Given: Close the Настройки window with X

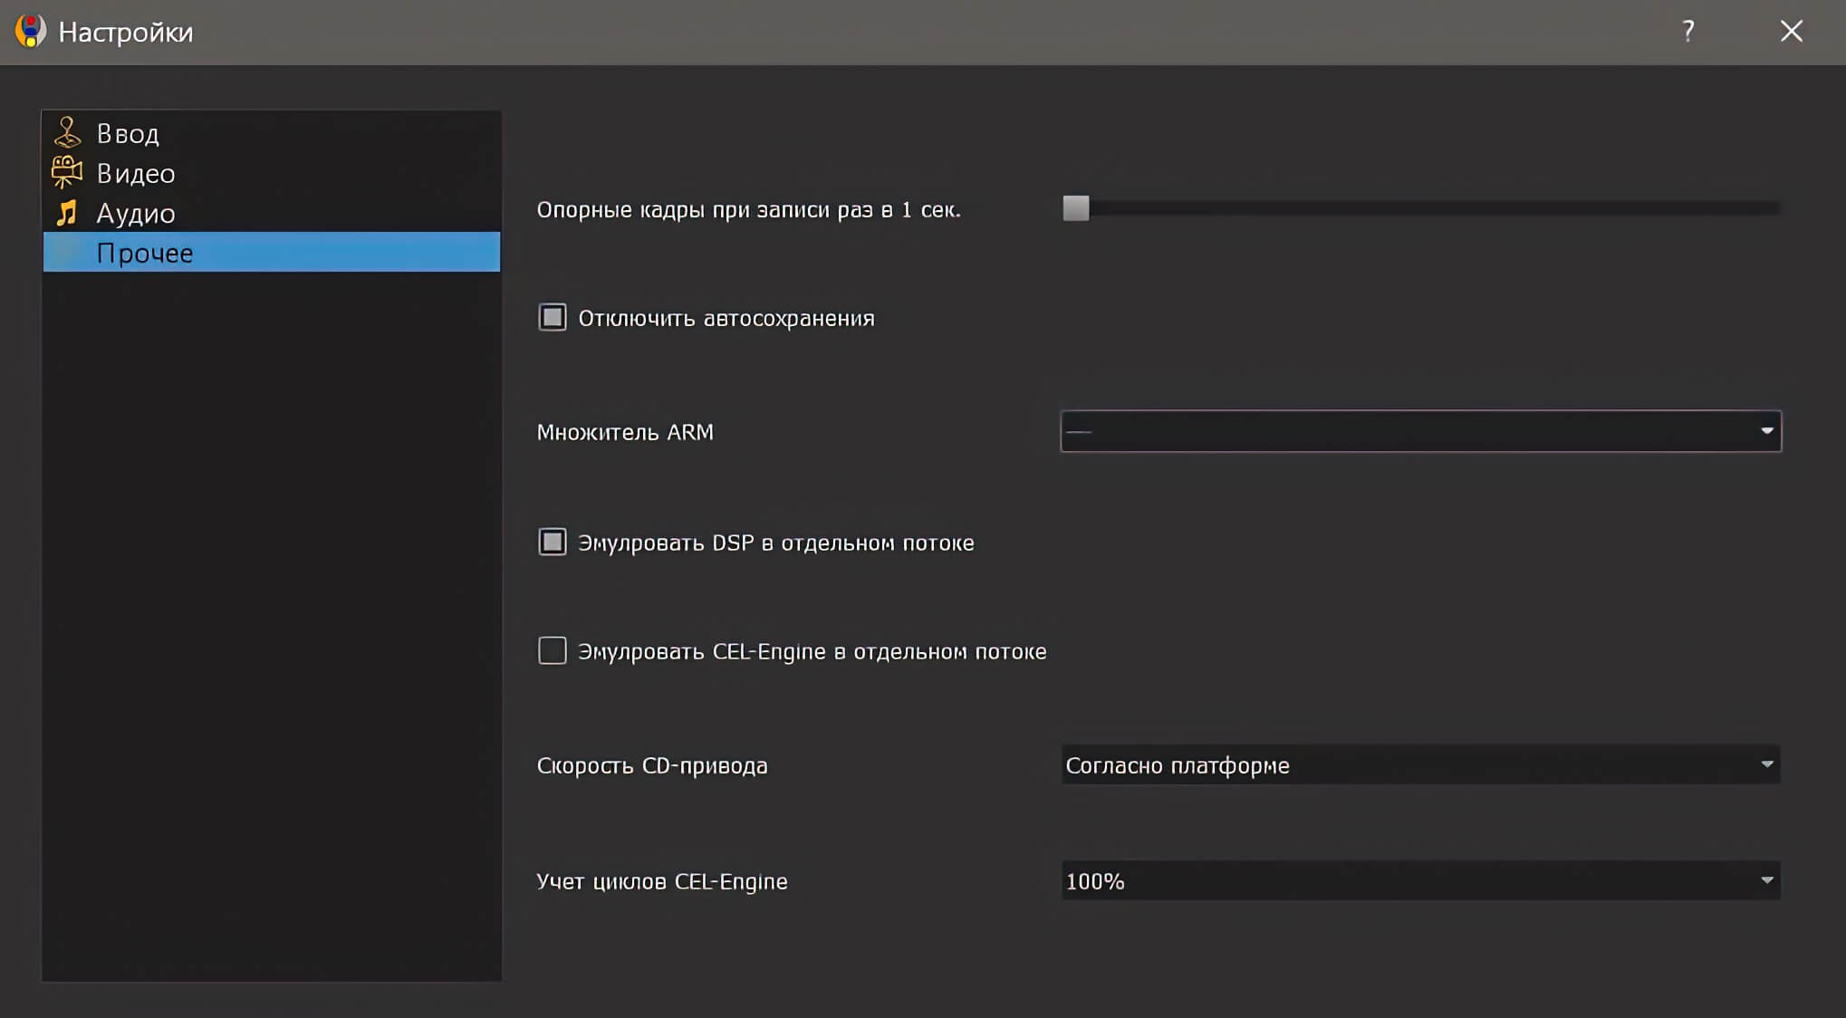Looking at the screenshot, I should [1791, 32].
